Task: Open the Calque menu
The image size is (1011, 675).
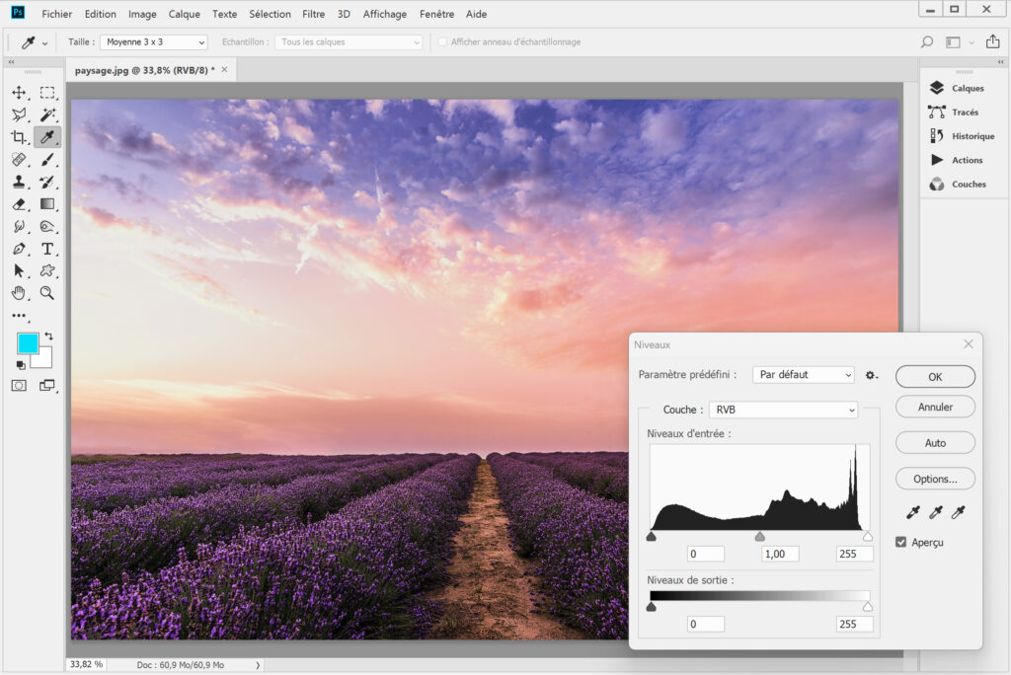Action: 185,14
